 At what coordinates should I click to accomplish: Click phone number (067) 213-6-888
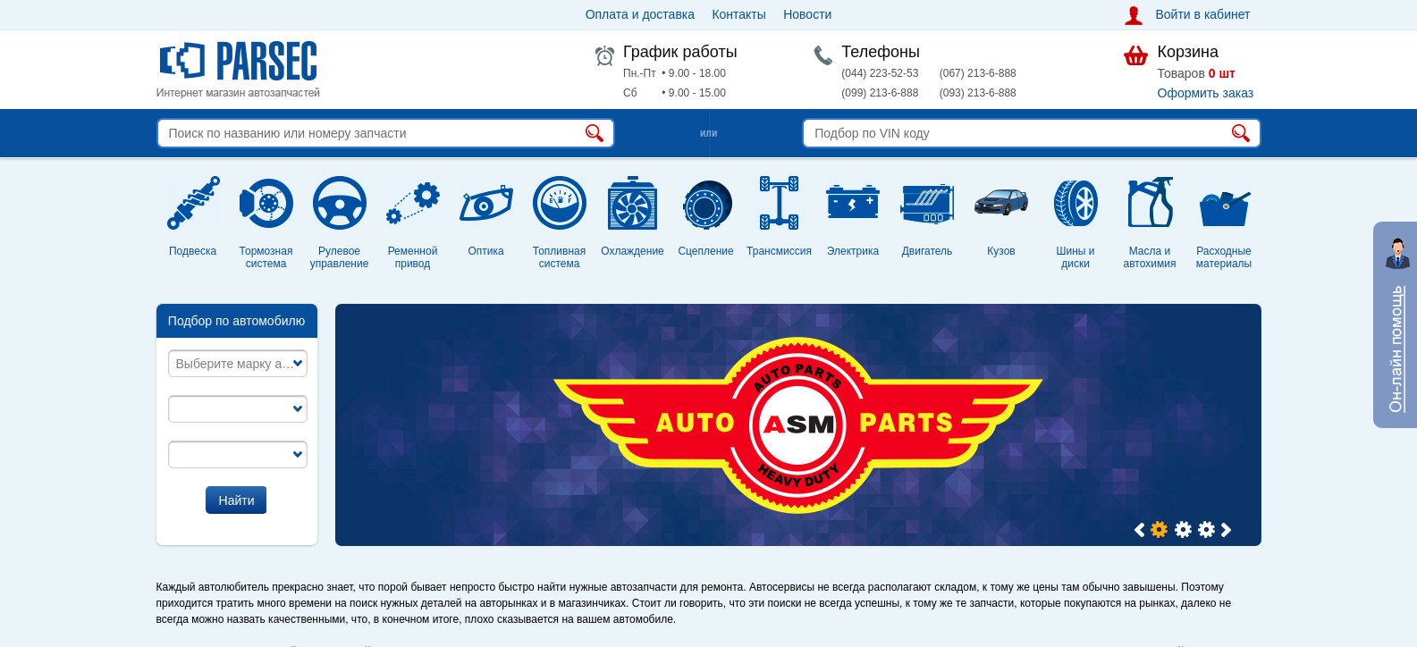pyautogui.click(x=978, y=73)
